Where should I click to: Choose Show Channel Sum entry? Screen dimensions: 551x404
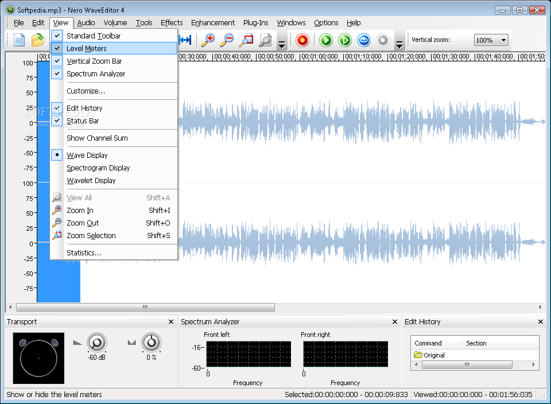(x=114, y=138)
